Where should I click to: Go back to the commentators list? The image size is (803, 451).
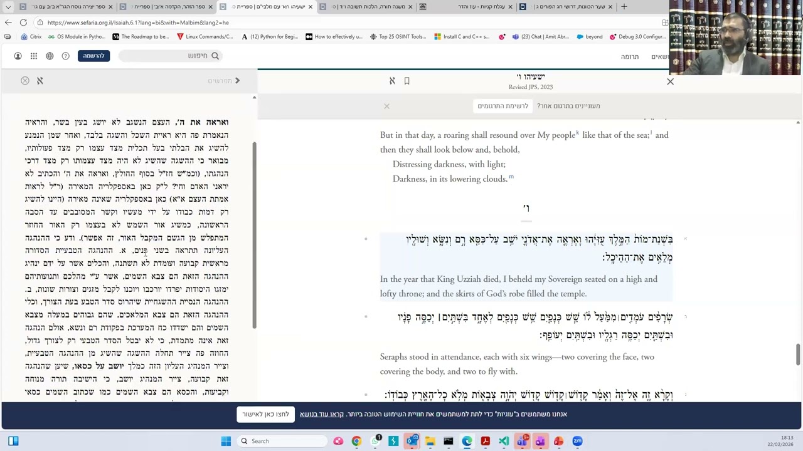224,81
